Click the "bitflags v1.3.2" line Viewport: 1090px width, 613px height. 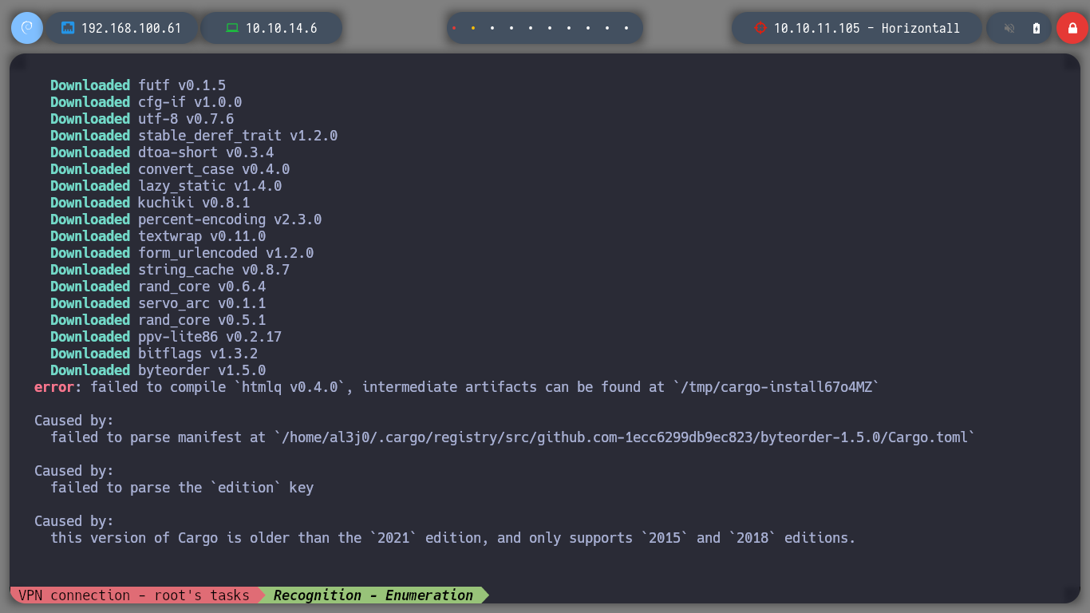(x=198, y=354)
